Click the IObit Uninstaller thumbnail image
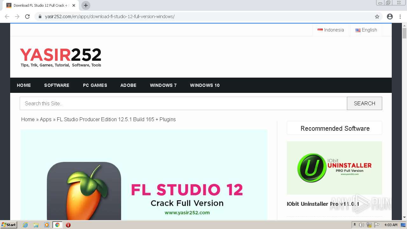This screenshot has height=229, width=407. point(335,168)
